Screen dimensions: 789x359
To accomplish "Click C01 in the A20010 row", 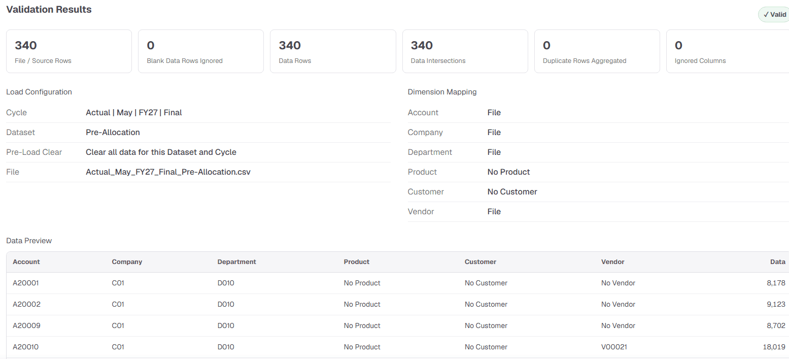I will (x=118, y=347).
